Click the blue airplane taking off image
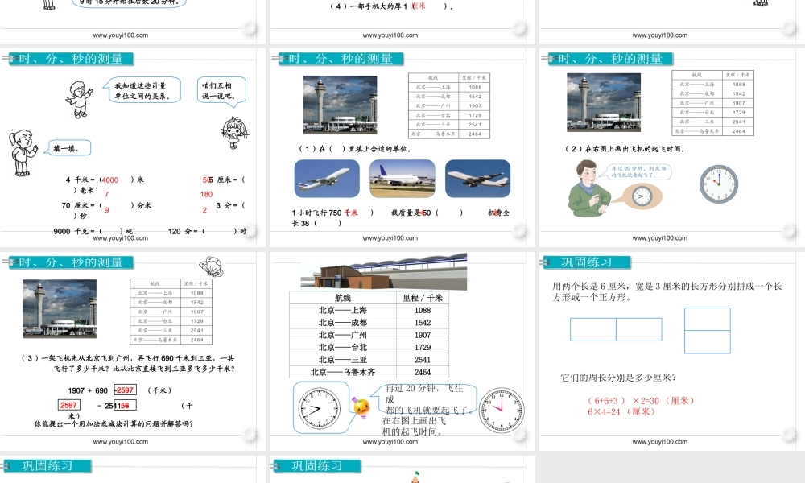The image size is (805, 483). tap(326, 178)
